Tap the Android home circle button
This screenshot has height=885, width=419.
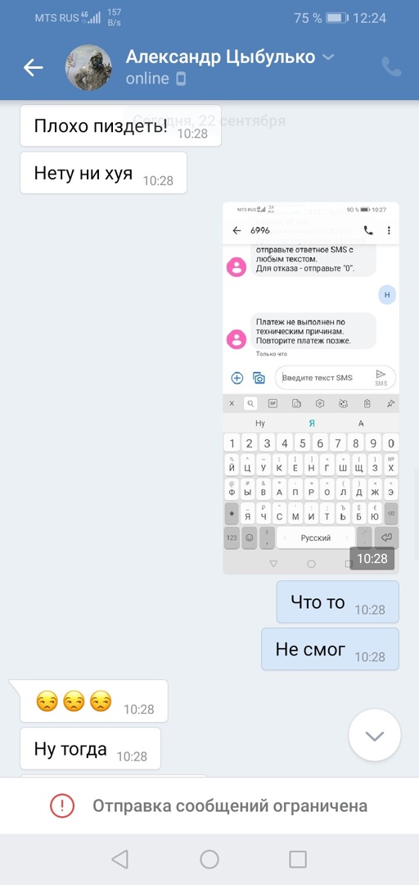[209, 859]
